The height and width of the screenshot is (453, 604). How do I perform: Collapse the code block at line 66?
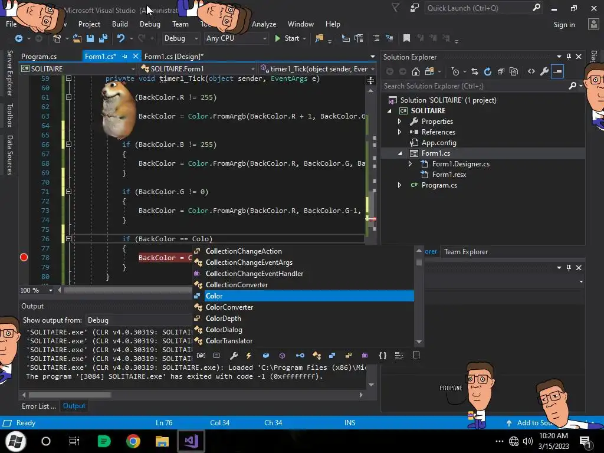[x=68, y=145]
